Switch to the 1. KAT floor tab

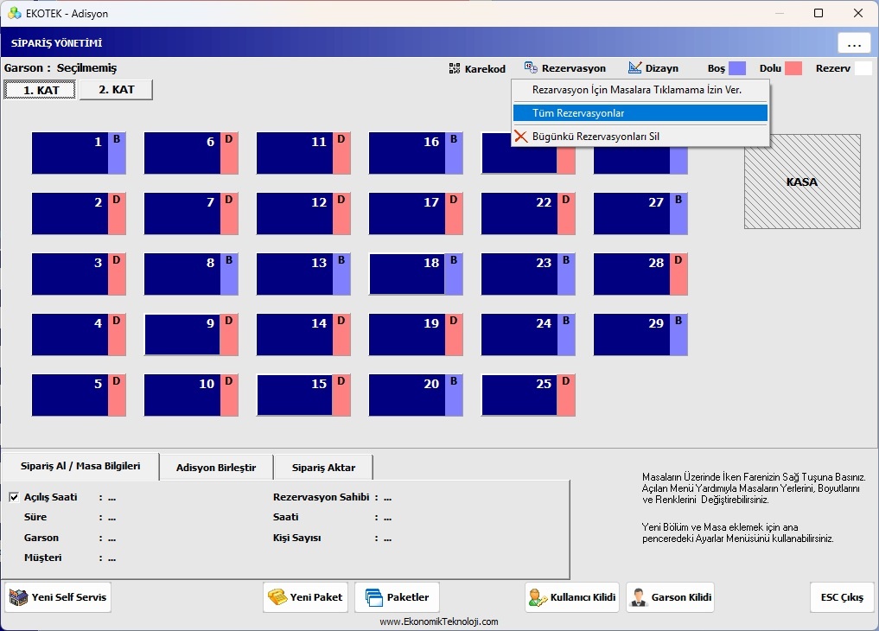[x=41, y=90]
